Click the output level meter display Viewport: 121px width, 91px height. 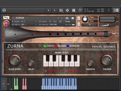click(107, 19)
